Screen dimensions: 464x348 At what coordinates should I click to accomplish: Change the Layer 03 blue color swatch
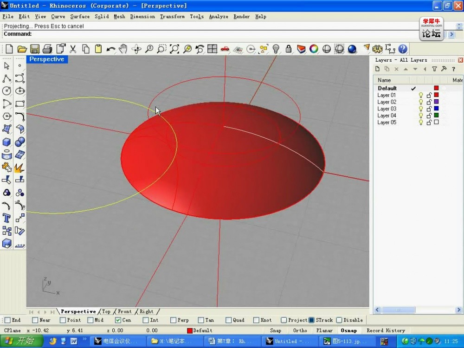point(436,109)
